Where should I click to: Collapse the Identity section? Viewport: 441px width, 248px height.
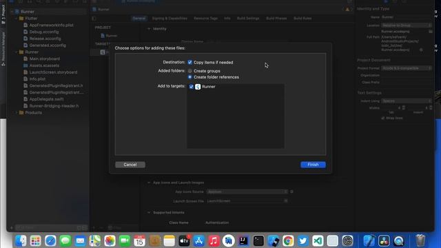click(x=149, y=29)
